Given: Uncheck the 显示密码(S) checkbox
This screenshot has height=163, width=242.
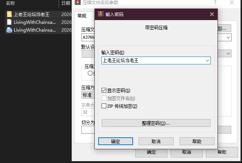Looking at the screenshot, I should [104, 90].
